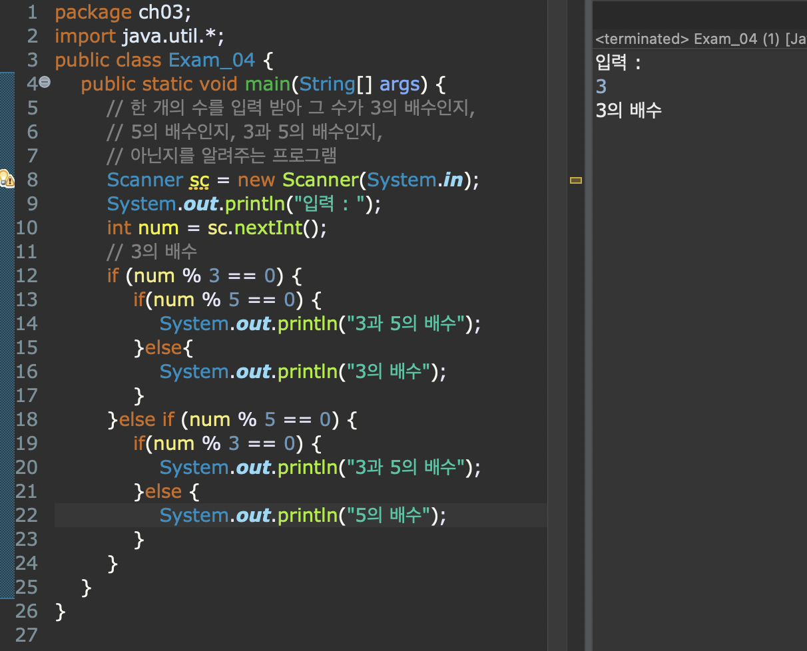
Task: Click line number 22 in the gutter
Action: tap(27, 515)
